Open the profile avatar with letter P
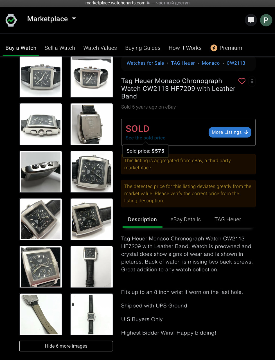This screenshot has width=275, height=360. [266, 20]
